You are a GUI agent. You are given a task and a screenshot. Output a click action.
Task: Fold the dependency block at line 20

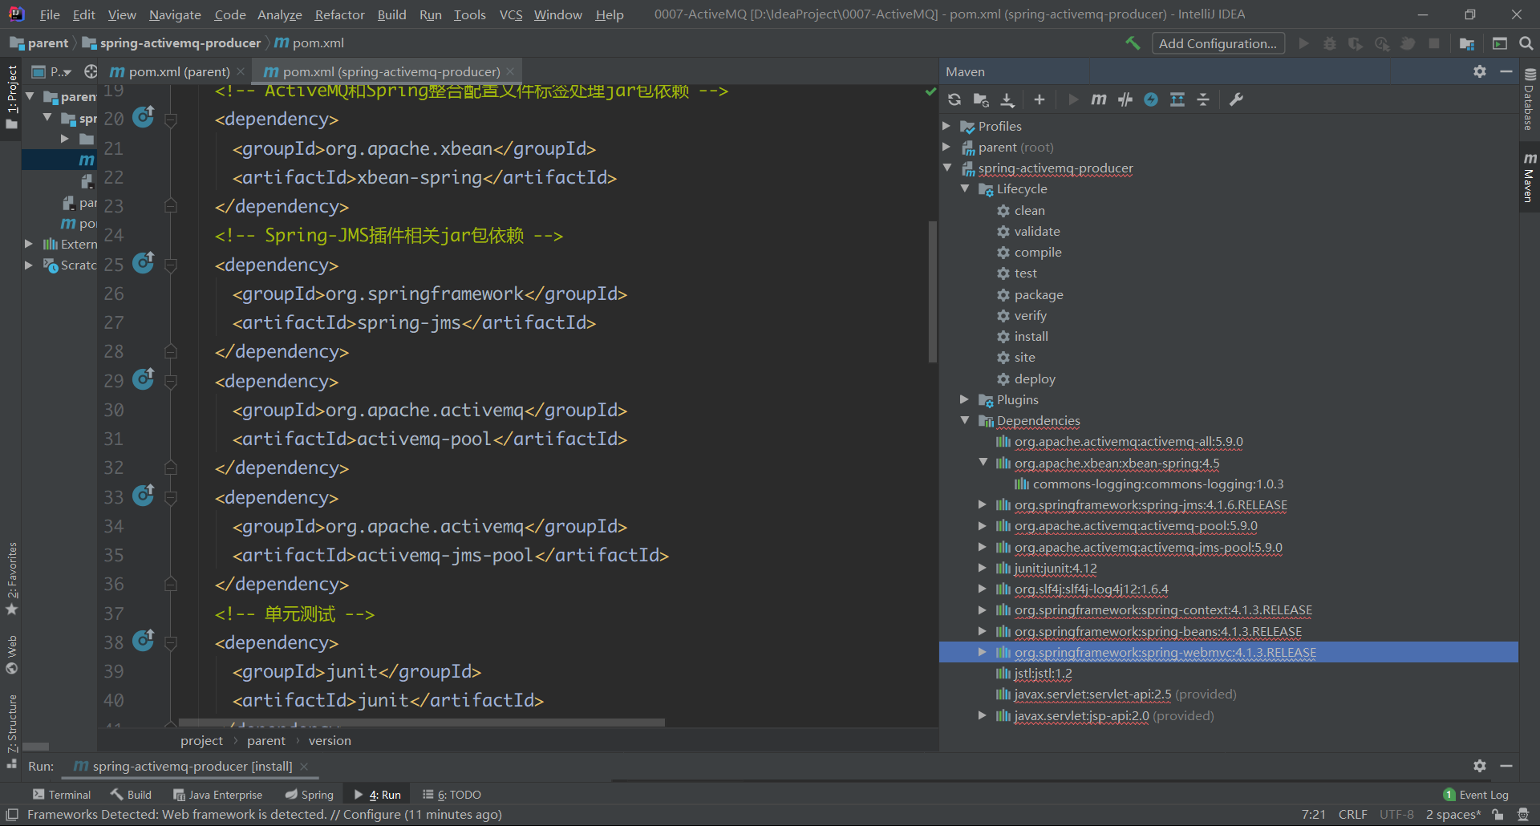click(x=171, y=119)
